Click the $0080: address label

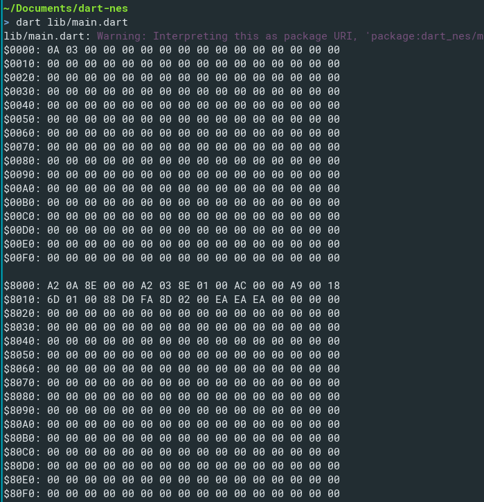(x=22, y=161)
